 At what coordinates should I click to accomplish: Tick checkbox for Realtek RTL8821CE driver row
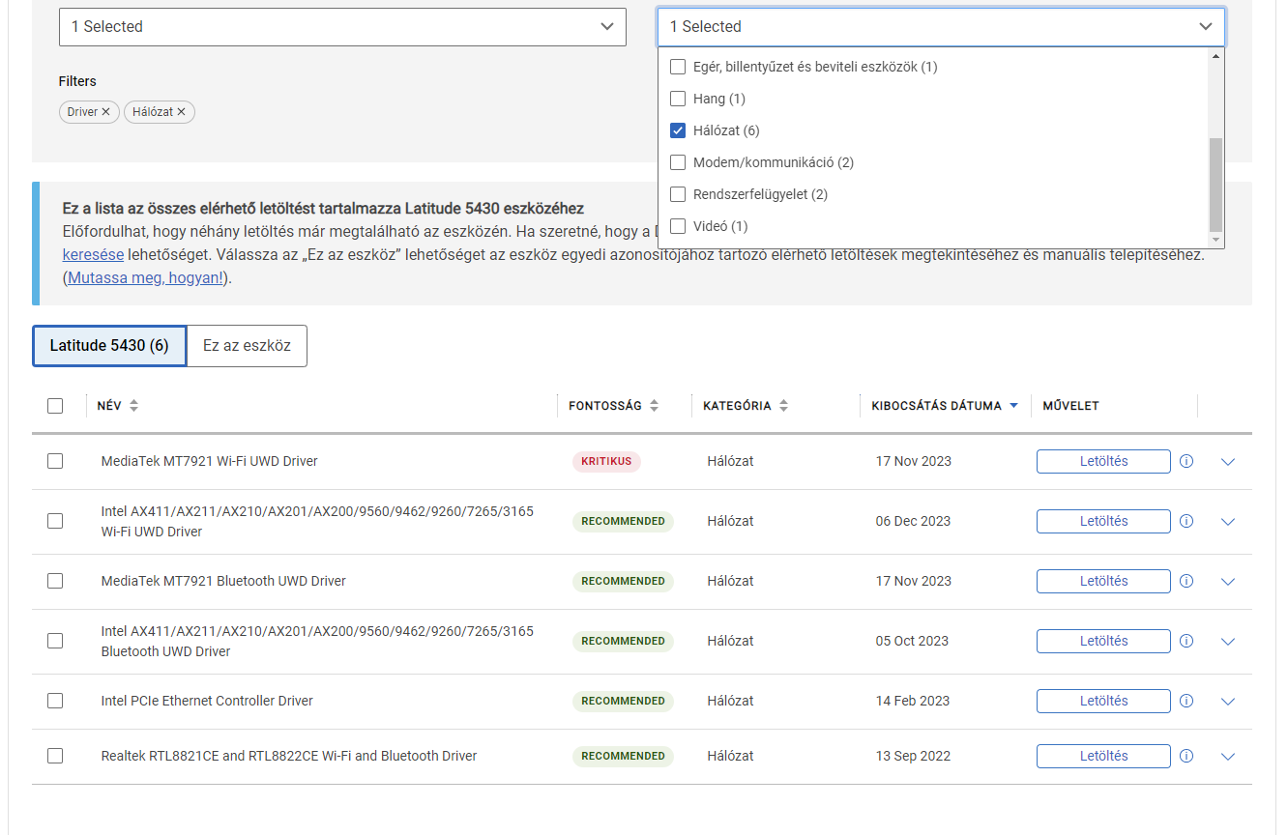pos(55,756)
